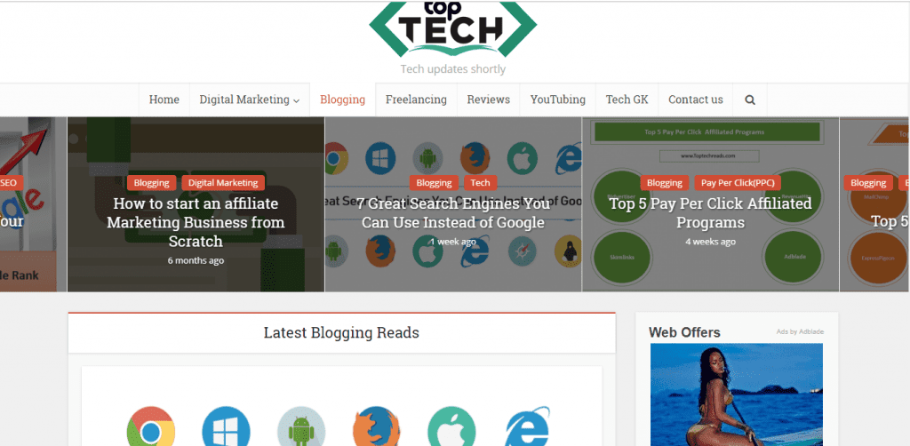Click the Internet Explorer icon in the latest post image
This screenshot has height=446, width=910.
(x=527, y=426)
